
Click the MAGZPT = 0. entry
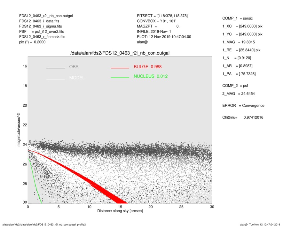click(158, 26)
